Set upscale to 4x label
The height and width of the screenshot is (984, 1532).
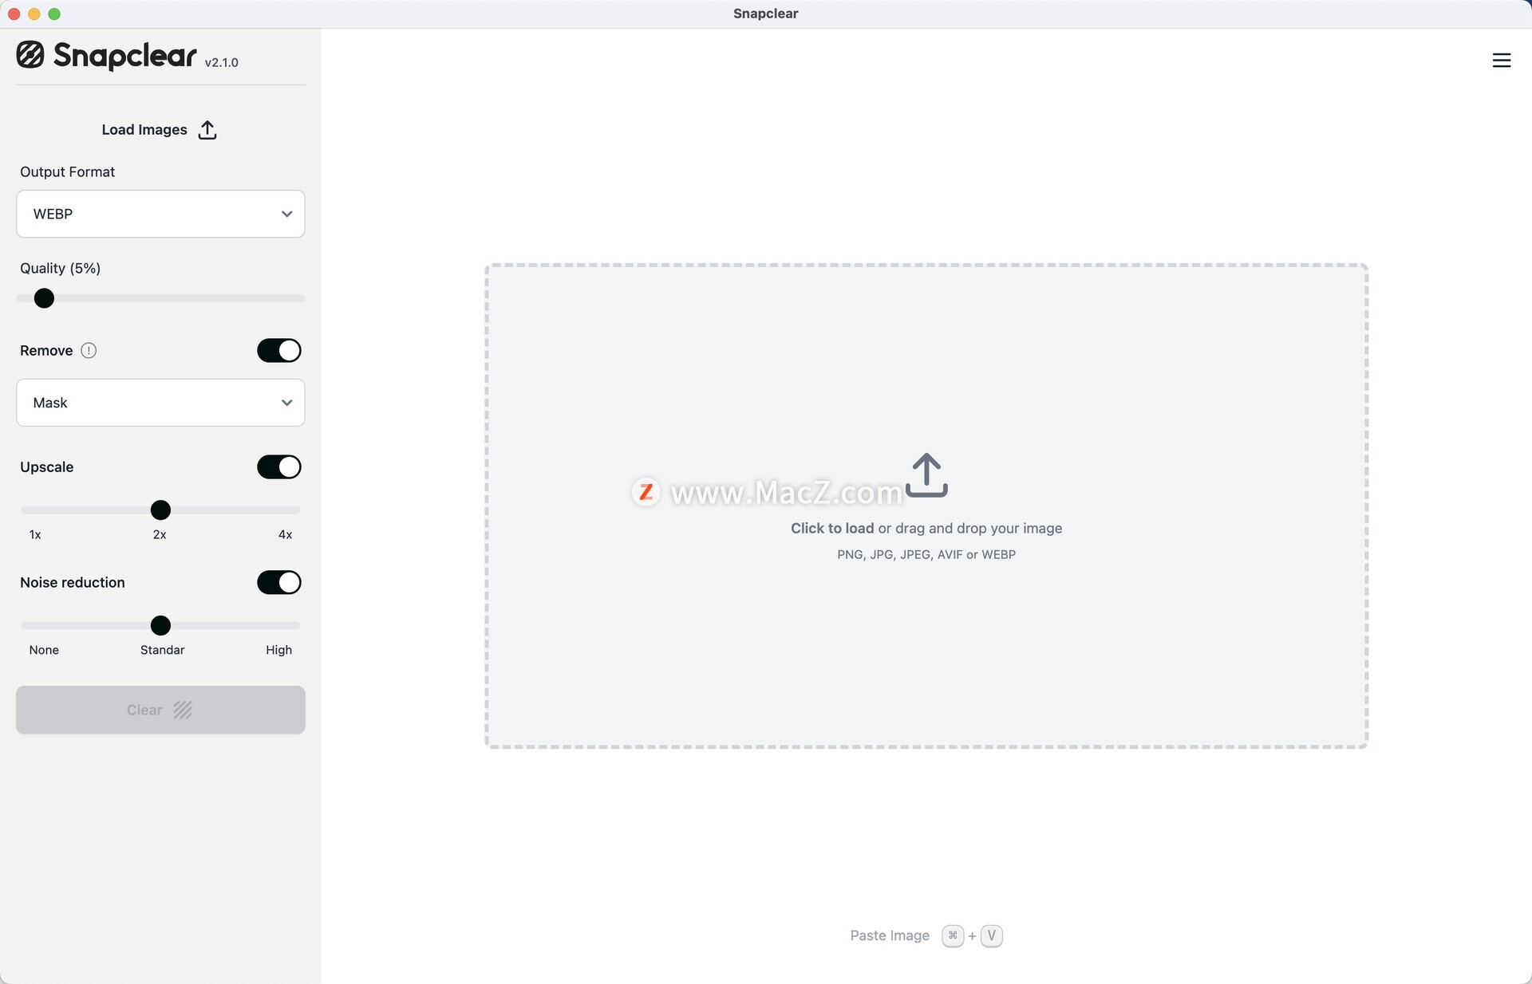(285, 534)
